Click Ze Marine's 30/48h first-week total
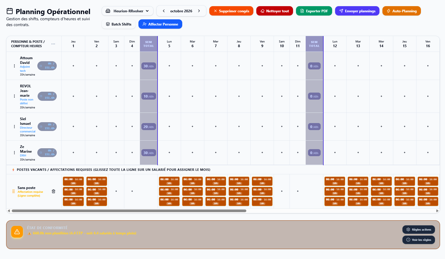This screenshot has width=445, height=259. 149,153
